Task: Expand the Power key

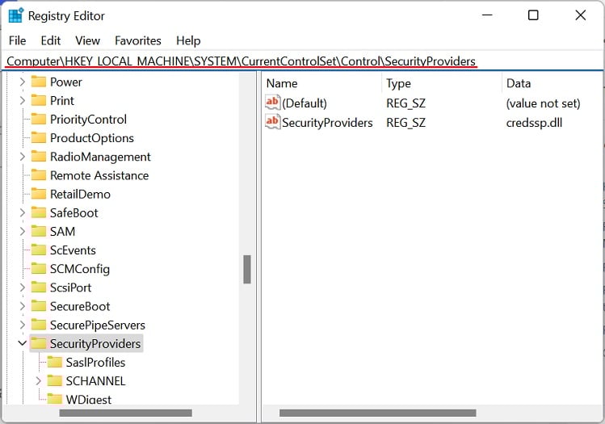Action: [x=22, y=82]
